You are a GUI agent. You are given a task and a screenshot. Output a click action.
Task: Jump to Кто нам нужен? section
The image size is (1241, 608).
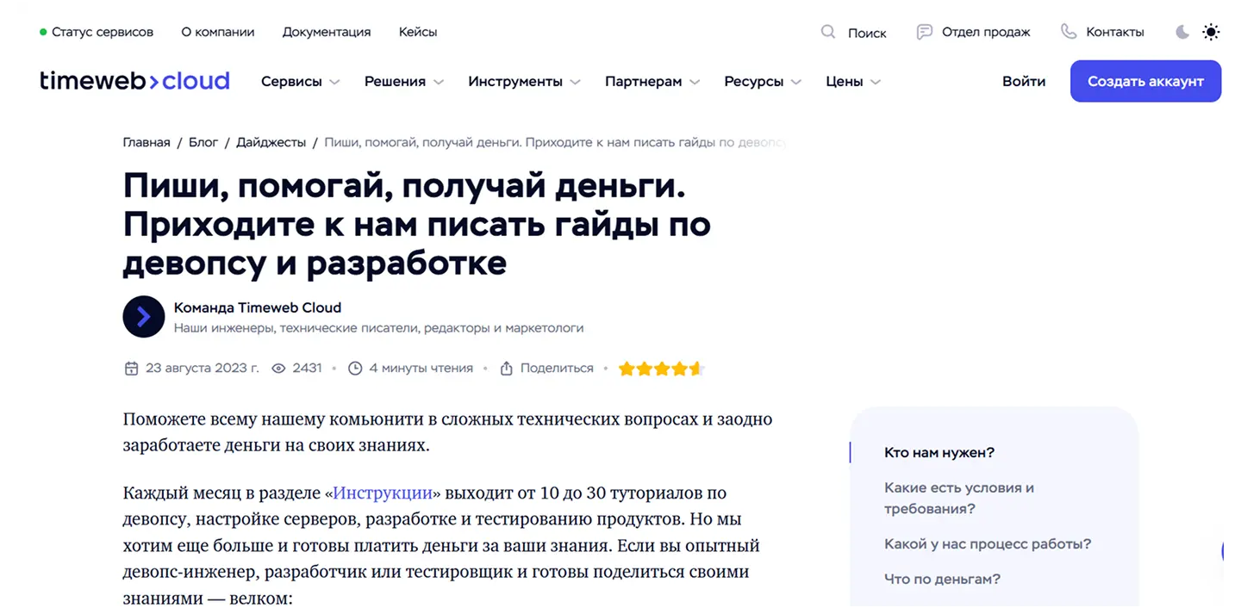939,453
